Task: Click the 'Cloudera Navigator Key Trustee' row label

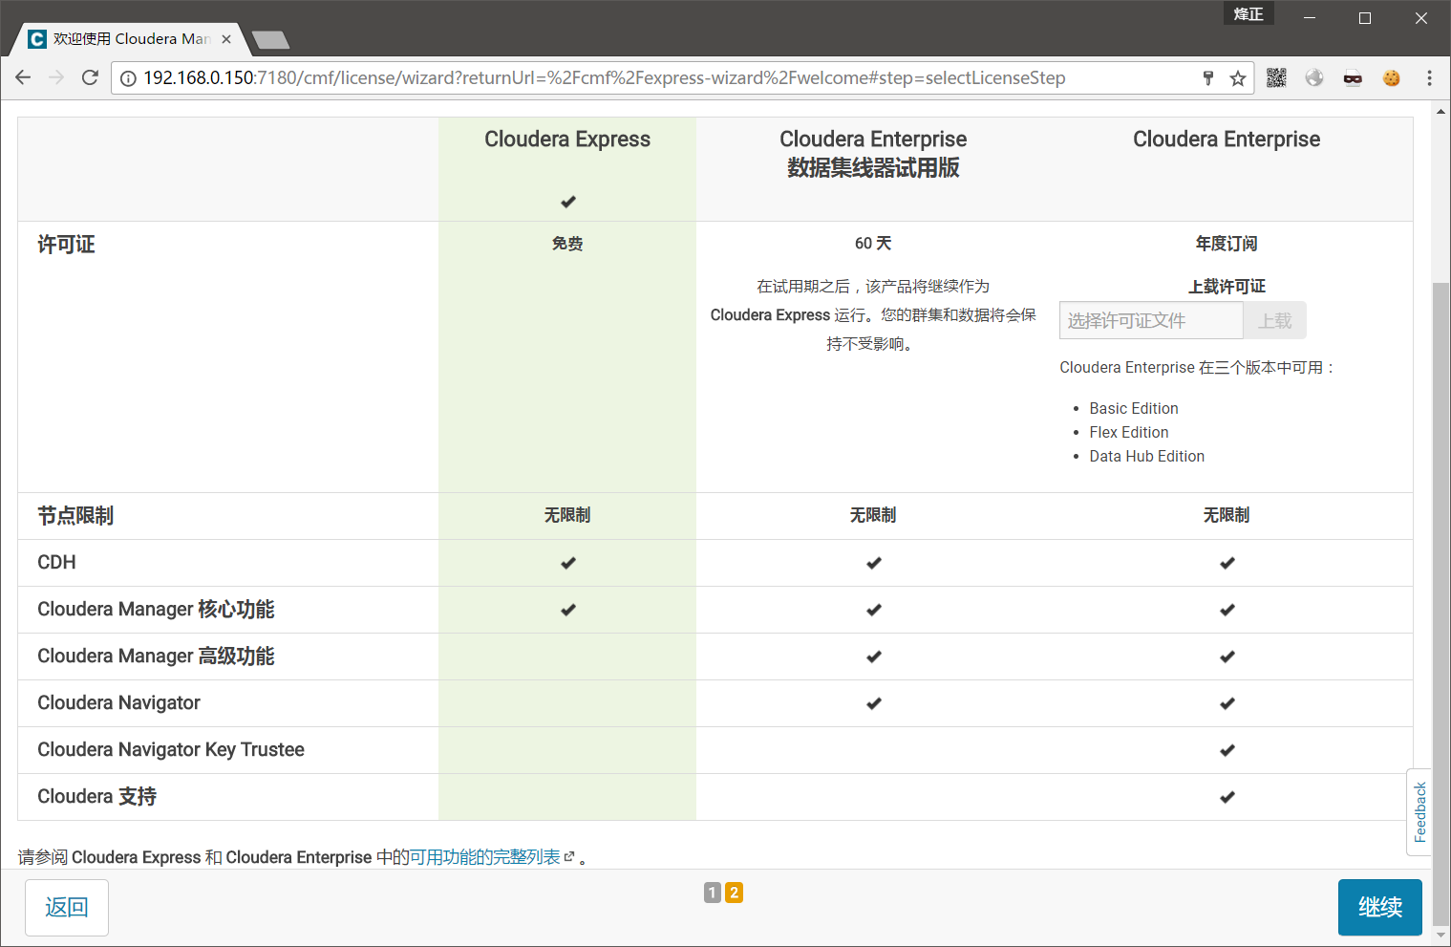Action: coord(171,750)
